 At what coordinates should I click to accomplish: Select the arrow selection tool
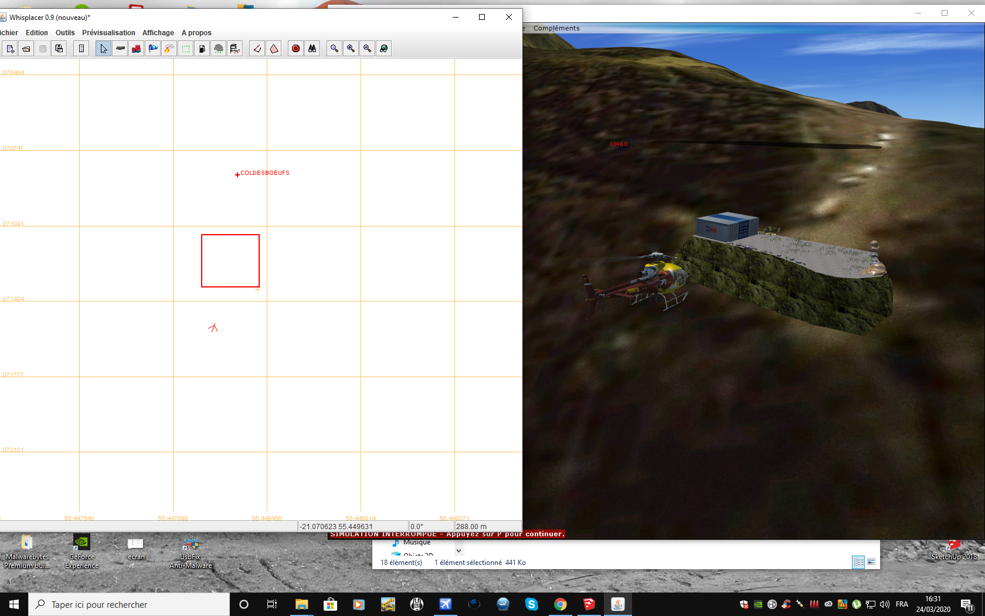click(103, 49)
